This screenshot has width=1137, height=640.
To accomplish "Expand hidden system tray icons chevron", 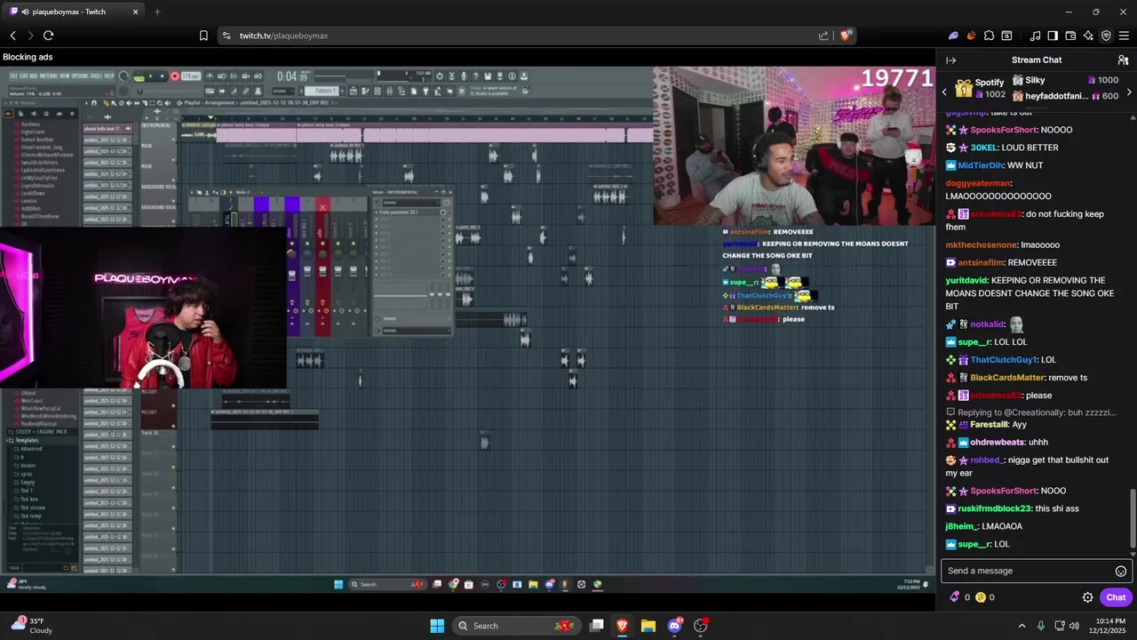I will pos(1022,626).
